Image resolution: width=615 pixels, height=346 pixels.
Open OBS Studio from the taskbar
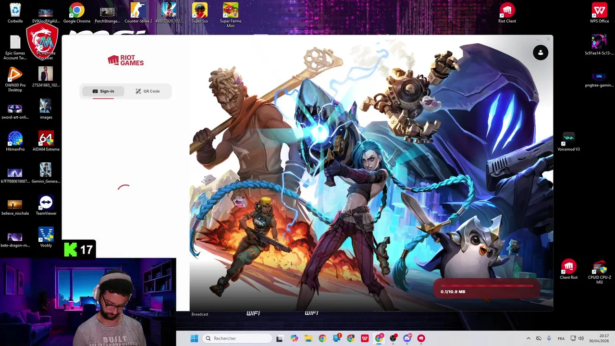coord(393,338)
